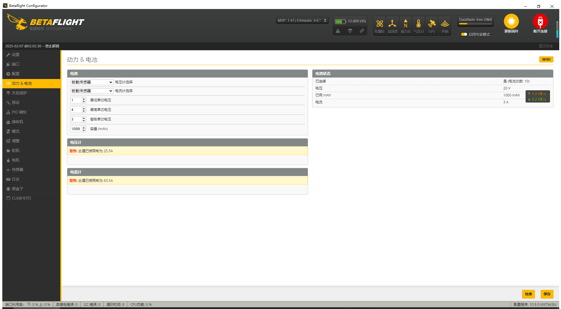The height and width of the screenshot is (309, 561).
Task: Click the accelerometer (加速度) sensor icon
Action: pyautogui.click(x=392, y=26)
